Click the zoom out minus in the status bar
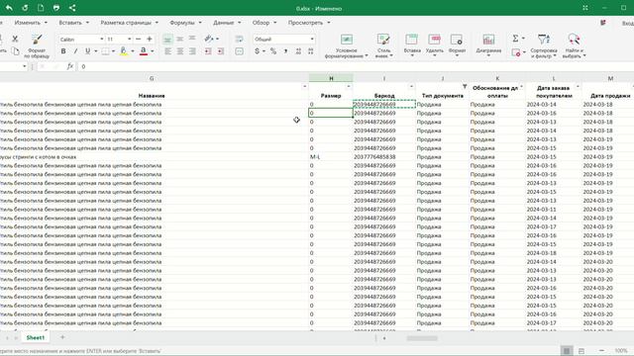The image size is (634, 356). [x=601, y=351]
